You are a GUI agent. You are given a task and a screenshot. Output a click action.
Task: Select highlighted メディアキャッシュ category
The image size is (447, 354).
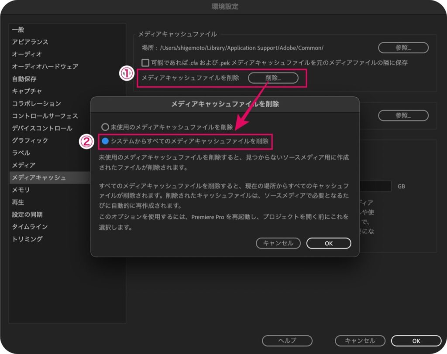click(50, 177)
